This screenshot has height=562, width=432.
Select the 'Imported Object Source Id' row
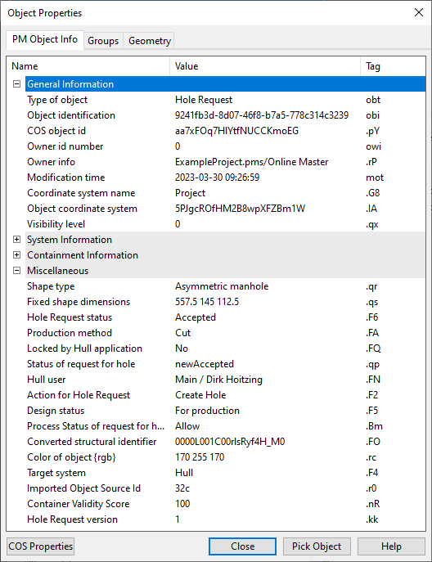[225, 488]
